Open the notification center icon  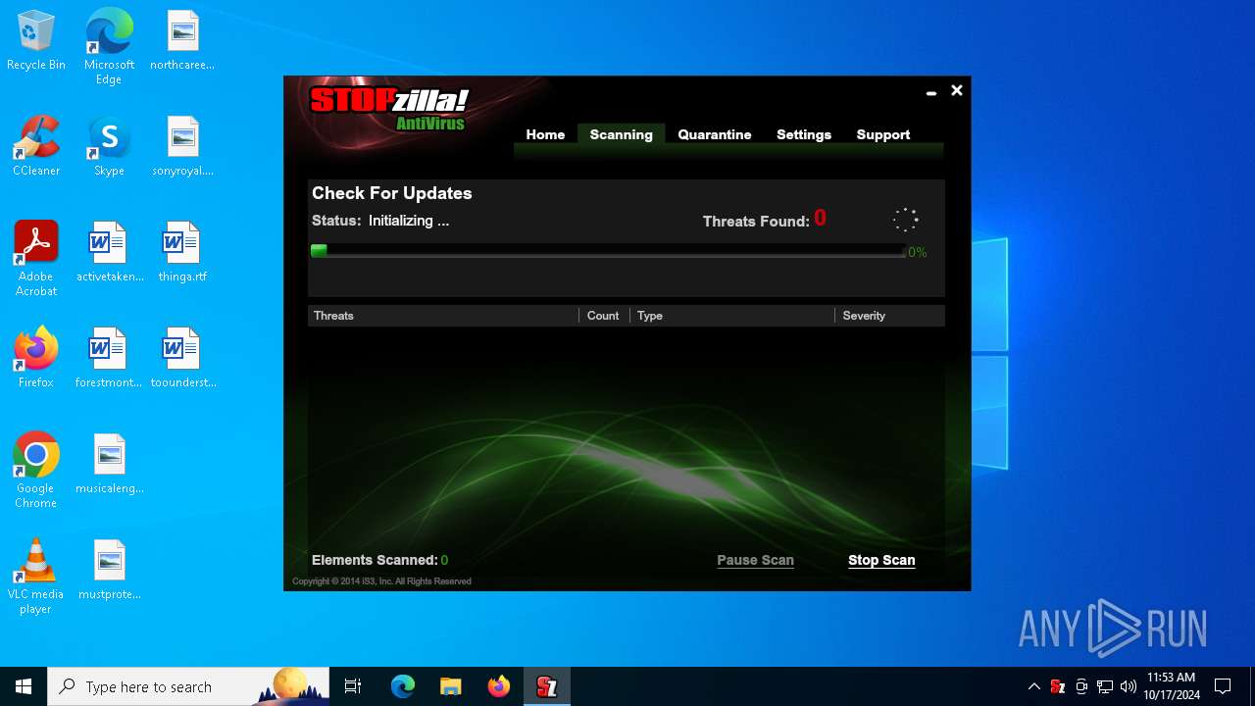click(x=1223, y=686)
